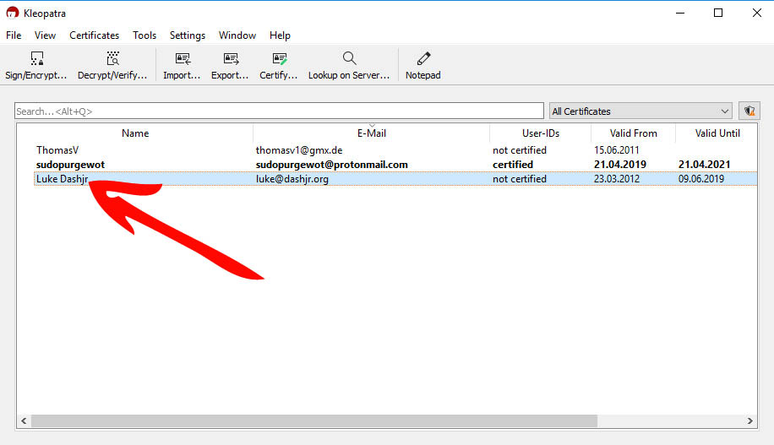Image resolution: width=774 pixels, height=445 pixels.
Task: Click the 21.04.2021 valid until date
Action: (705, 165)
